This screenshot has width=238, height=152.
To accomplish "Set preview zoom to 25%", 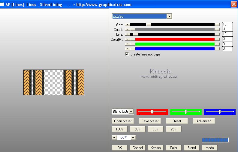I will (173, 129).
